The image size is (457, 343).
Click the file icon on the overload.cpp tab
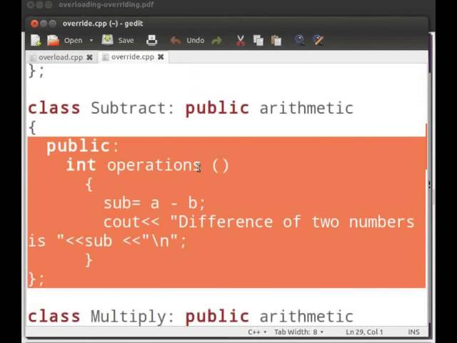(33, 57)
